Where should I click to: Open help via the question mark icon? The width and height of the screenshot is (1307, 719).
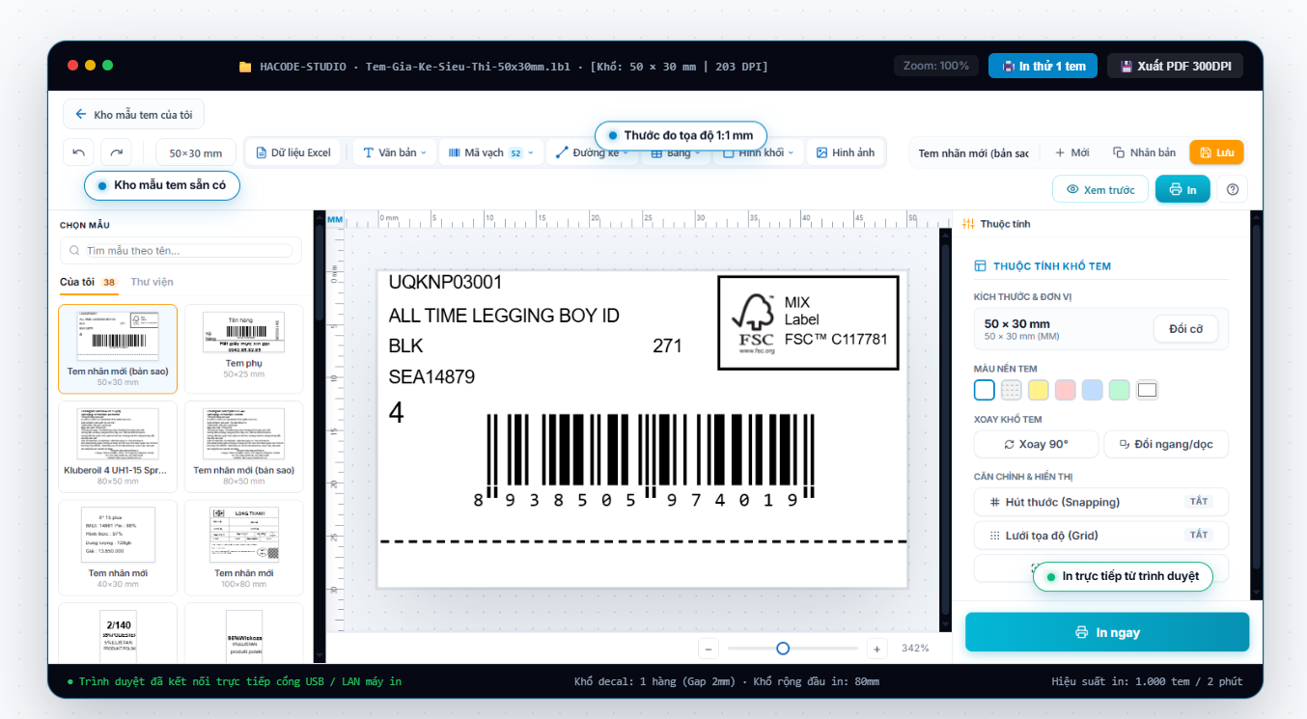[x=1232, y=189]
